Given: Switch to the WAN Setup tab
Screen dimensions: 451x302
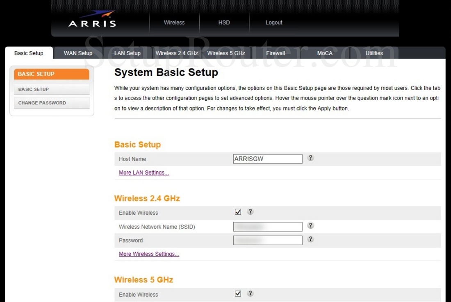Looking at the screenshot, I should [78, 53].
